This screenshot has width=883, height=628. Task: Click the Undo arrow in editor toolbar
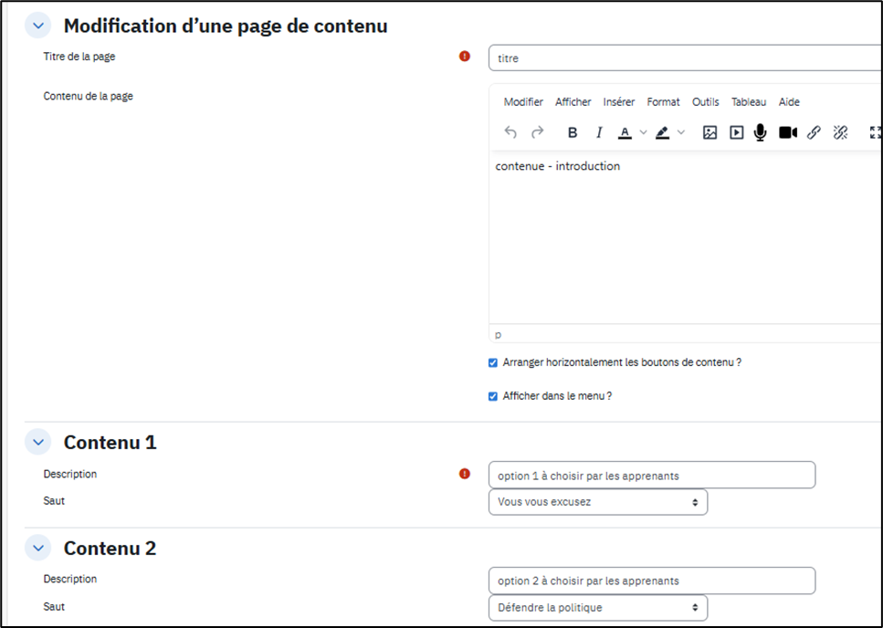510,132
